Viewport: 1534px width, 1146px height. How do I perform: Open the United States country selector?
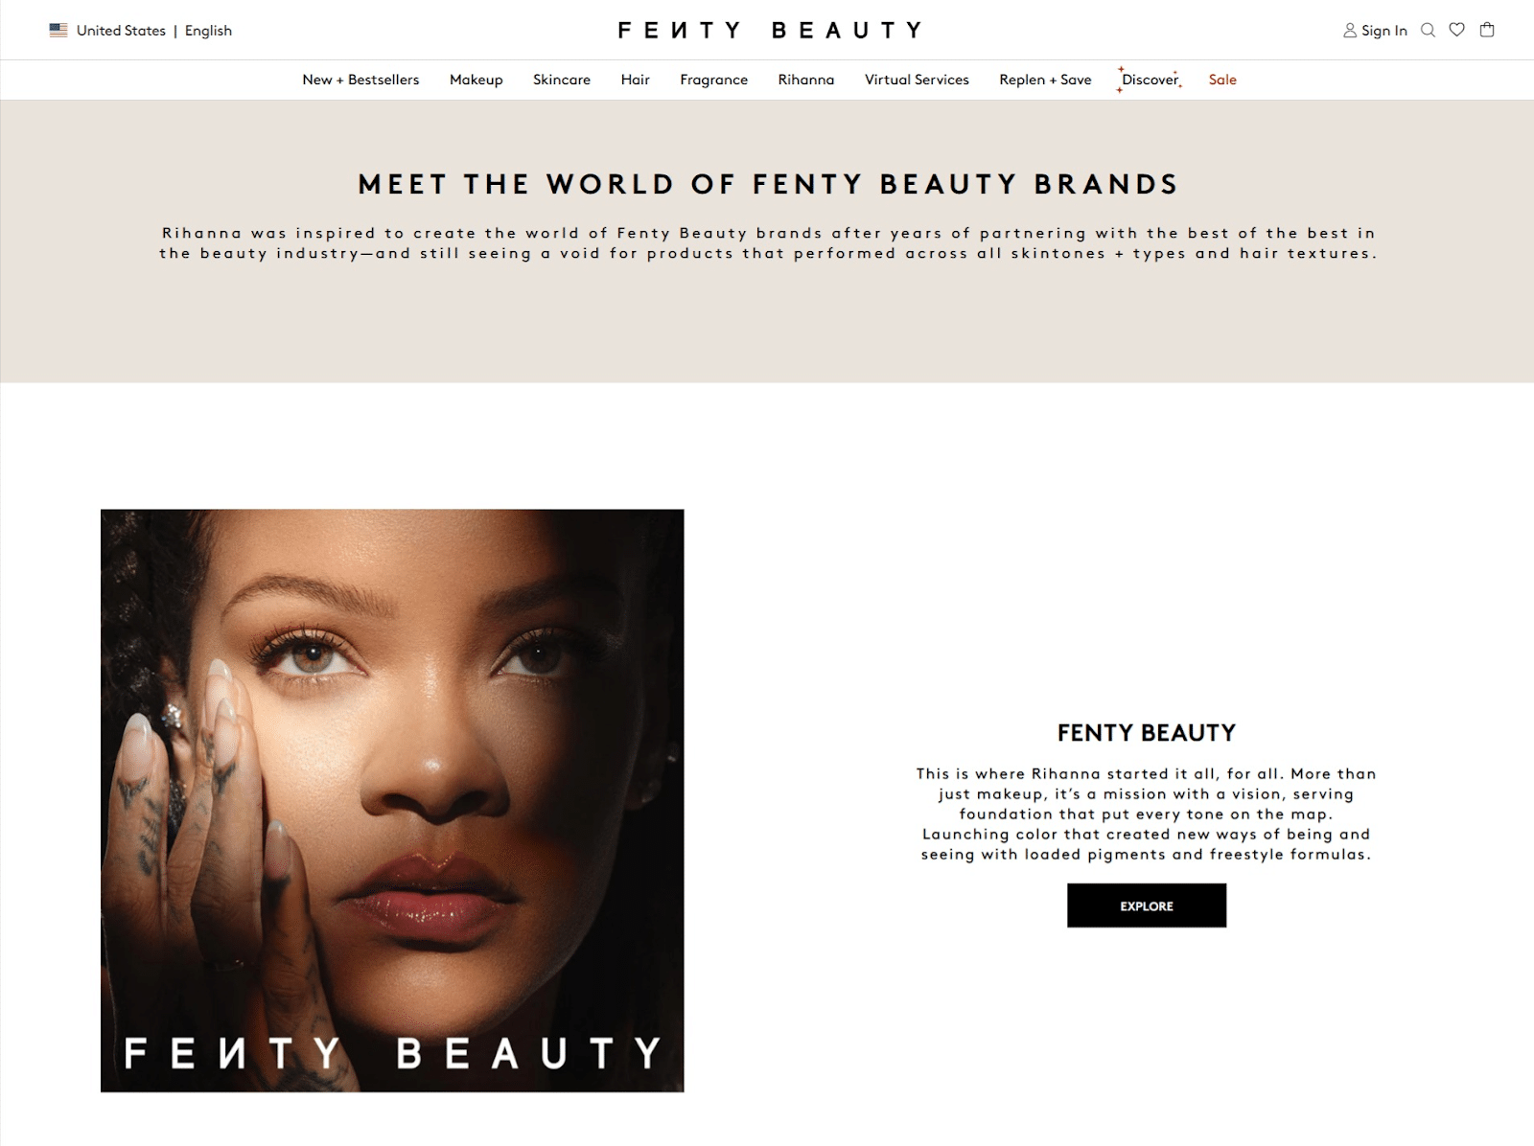pyautogui.click(x=121, y=31)
